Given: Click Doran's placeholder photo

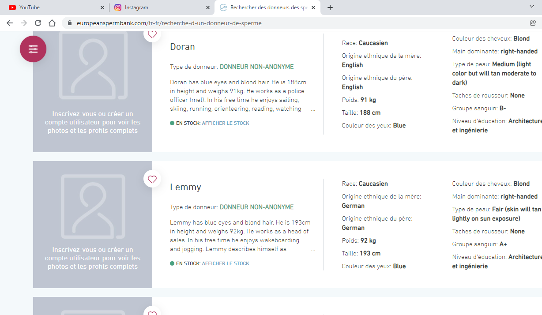Looking at the screenshot, I should 93,65.
